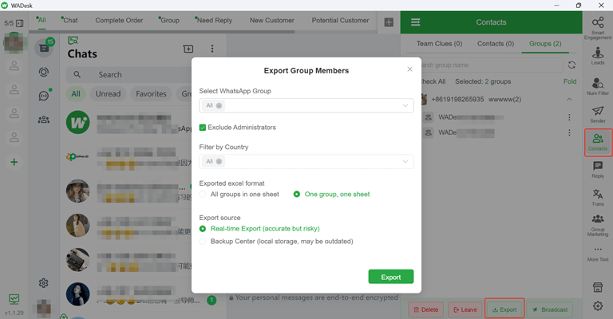This screenshot has width=613, height=319.
Task: Switch to New Customer tab
Action: click(x=271, y=20)
